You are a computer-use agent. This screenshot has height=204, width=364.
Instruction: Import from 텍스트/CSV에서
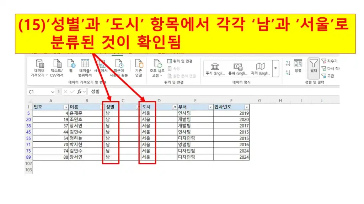(x=57, y=68)
